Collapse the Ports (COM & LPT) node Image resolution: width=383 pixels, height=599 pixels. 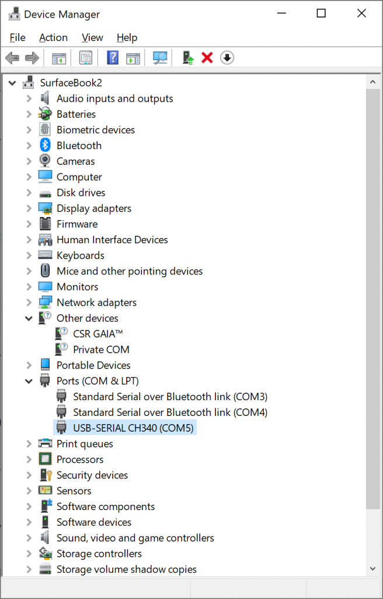point(29,381)
